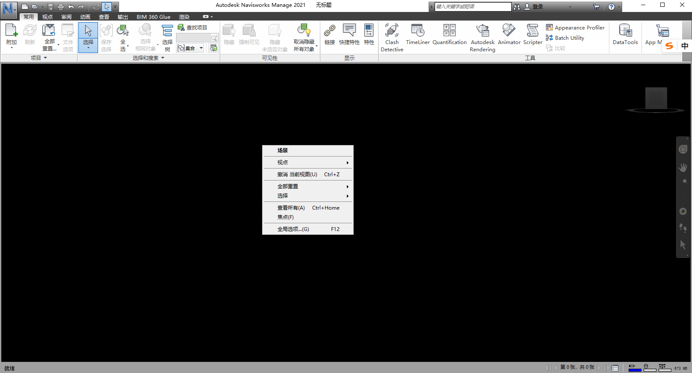Switch to the BIM 360 Glue tab
The width and height of the screenshot is (692, 373).
point(153,17)
